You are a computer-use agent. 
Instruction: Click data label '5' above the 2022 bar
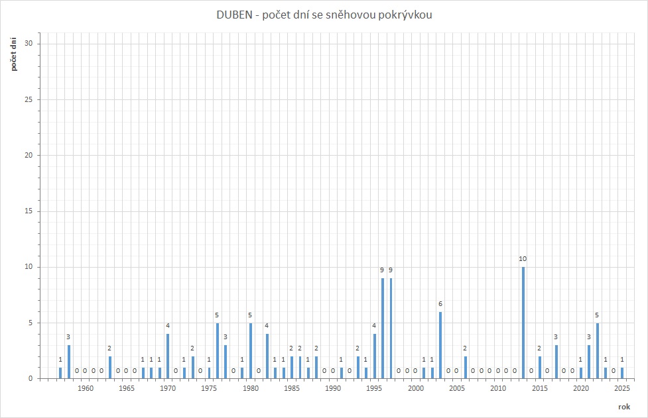point(597,315)
